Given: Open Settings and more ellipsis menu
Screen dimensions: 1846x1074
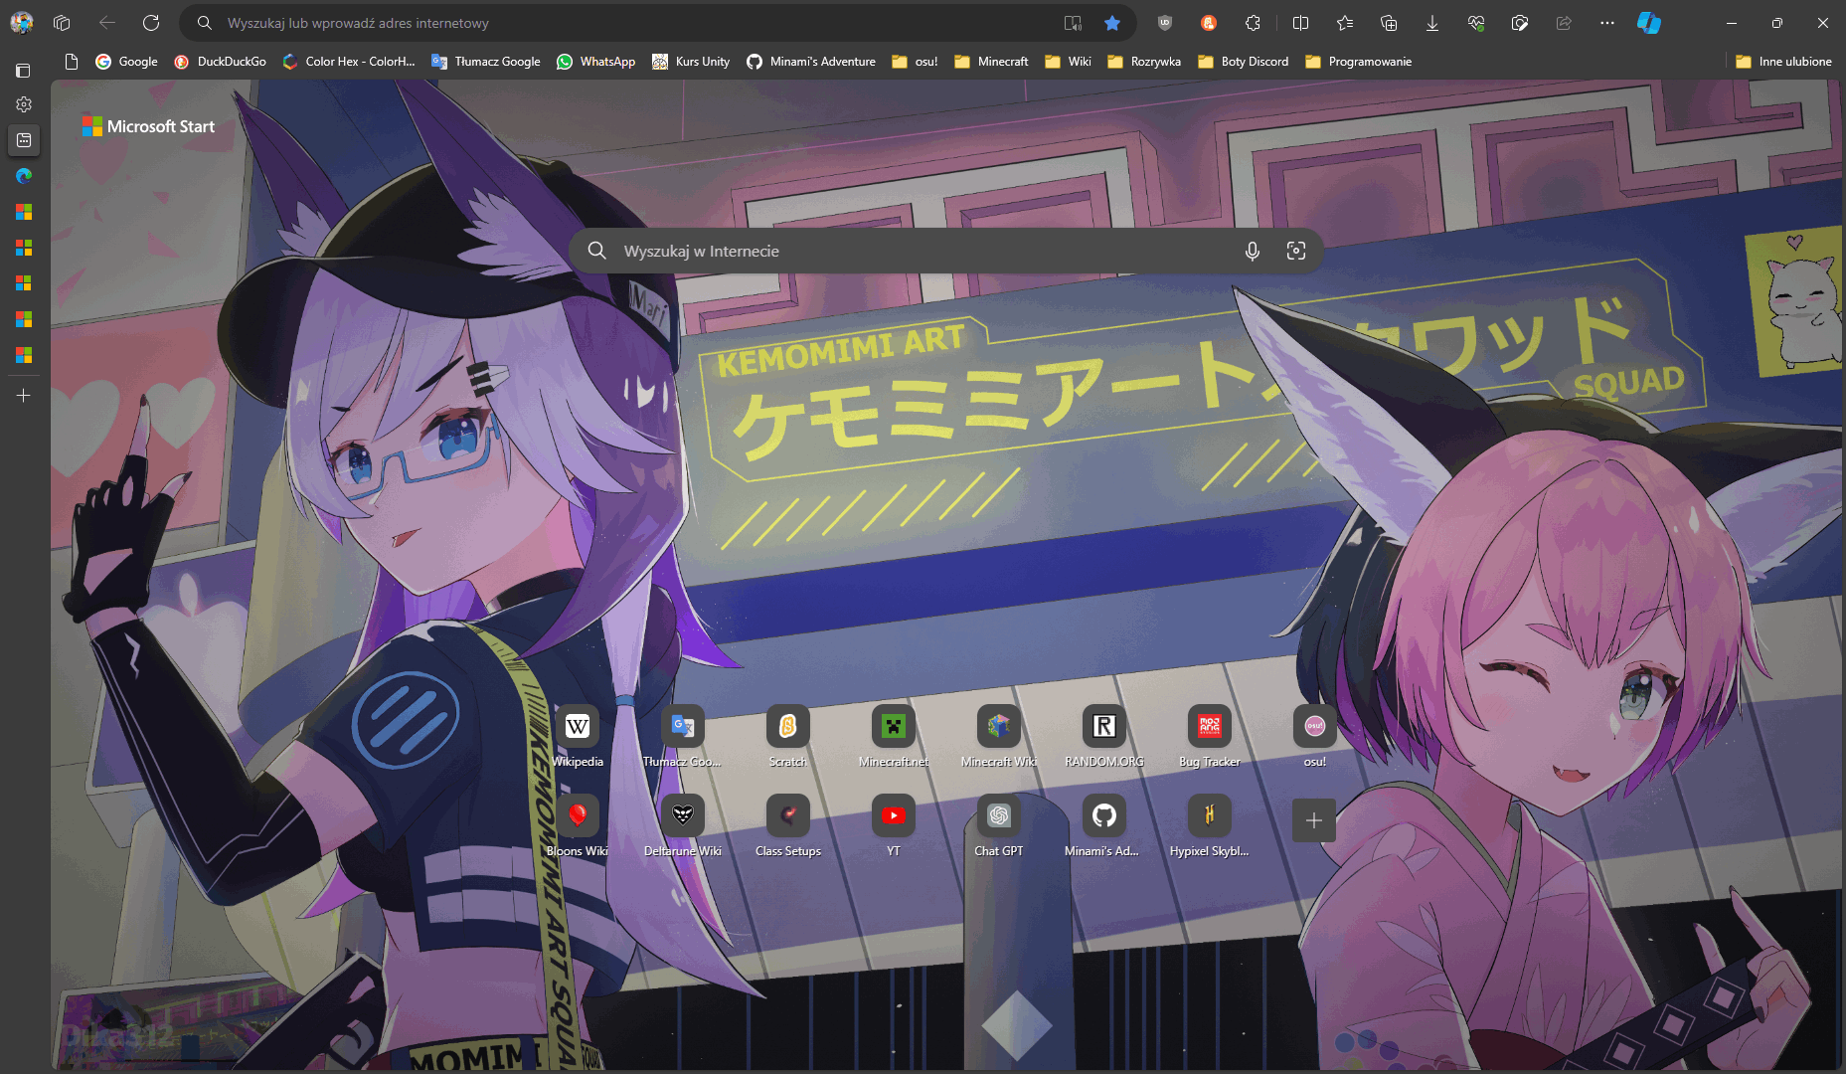Looking at the screenshot, I should (1607, 23).
